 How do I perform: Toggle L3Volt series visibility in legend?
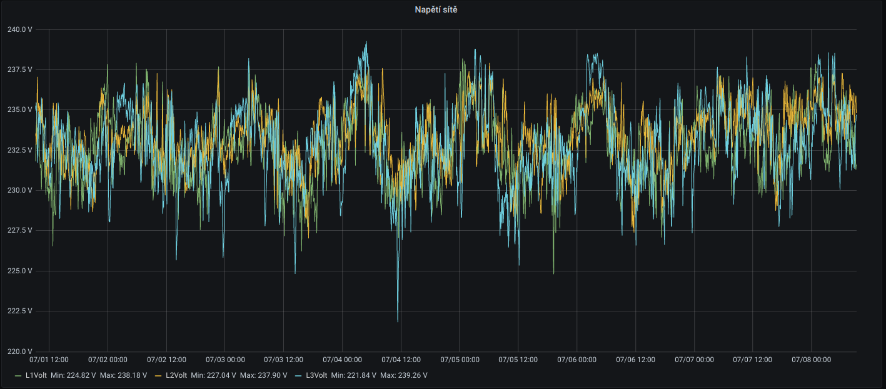pyautogui.click(x=316, y=375)
